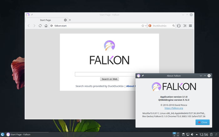The image size is (219, 137).
Task: Click the DuckDuckGo search engine icon
Action: pyautogui.click(x=150, y=26)
